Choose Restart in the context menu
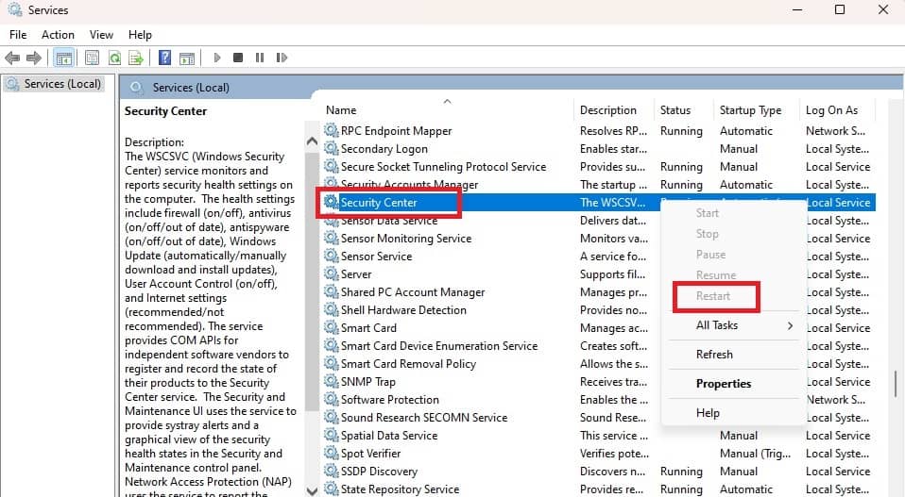This screenshot has width=905, height=497. click(x=713, y=296)
